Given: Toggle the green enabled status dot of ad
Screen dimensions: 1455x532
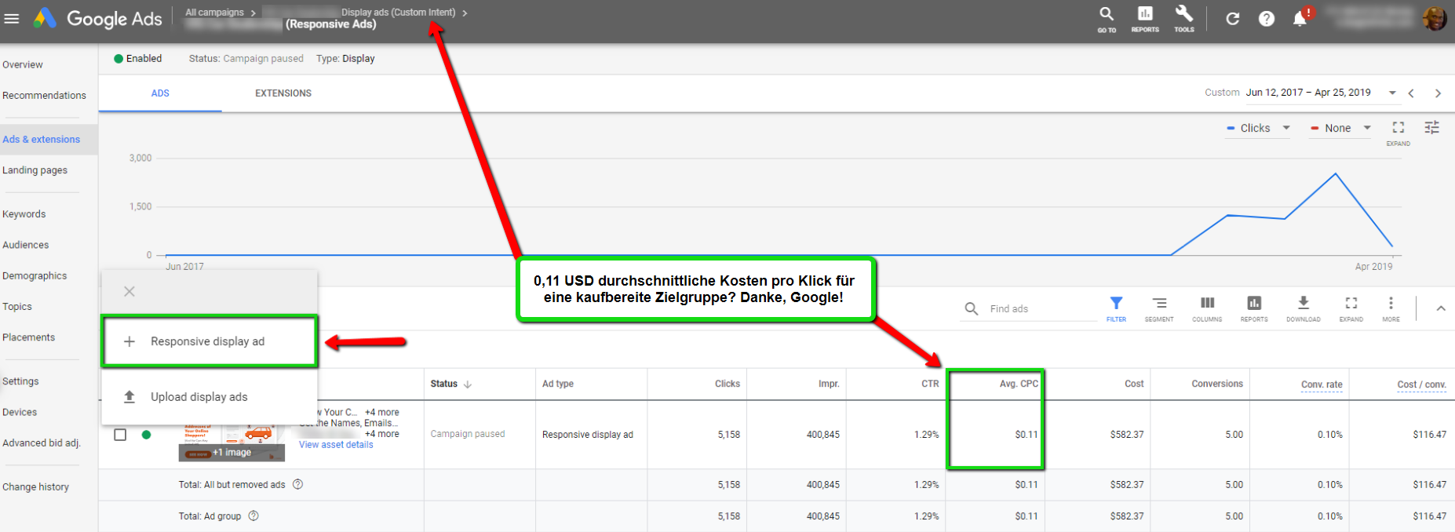Looking at the screenshot, I should point(146,435).
